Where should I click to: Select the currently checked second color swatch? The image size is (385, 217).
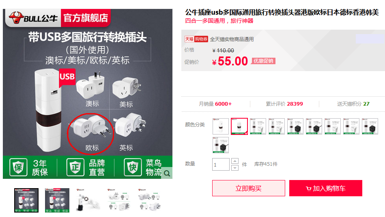[x=239, y=126]
